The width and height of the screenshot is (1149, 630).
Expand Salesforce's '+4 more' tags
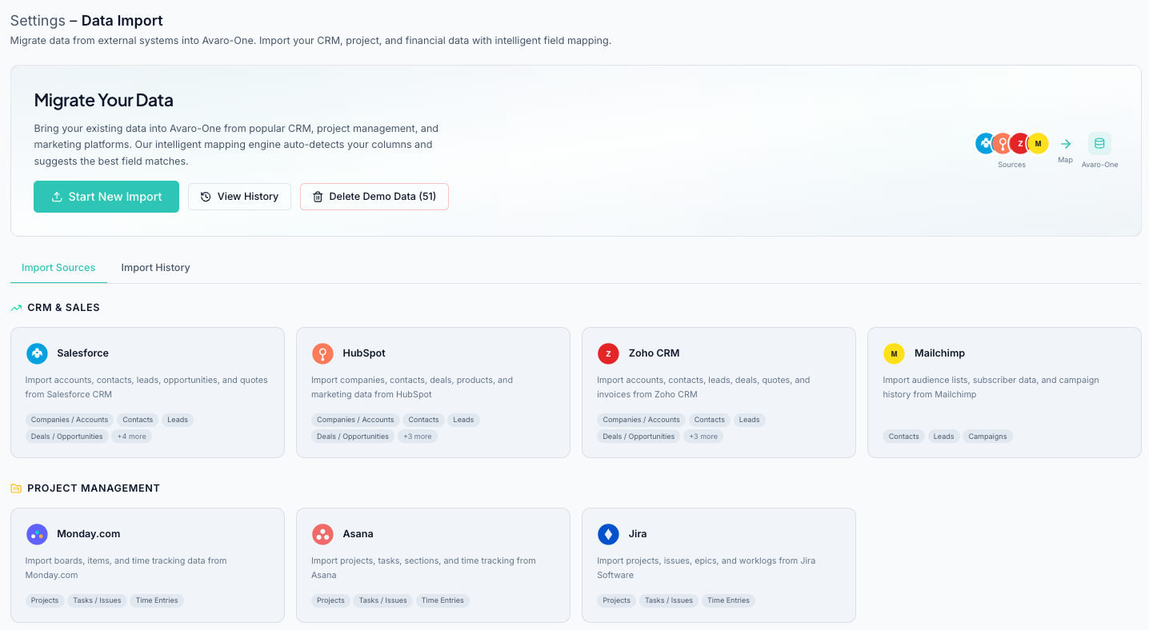pos(132,437)
